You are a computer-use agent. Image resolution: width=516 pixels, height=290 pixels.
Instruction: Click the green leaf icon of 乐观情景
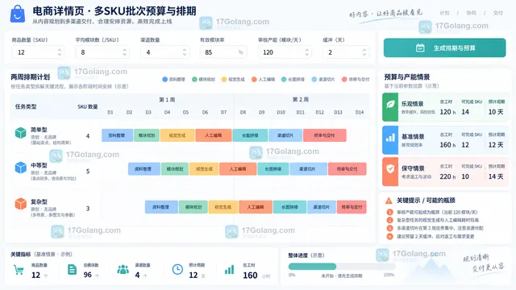pos(390,105)
